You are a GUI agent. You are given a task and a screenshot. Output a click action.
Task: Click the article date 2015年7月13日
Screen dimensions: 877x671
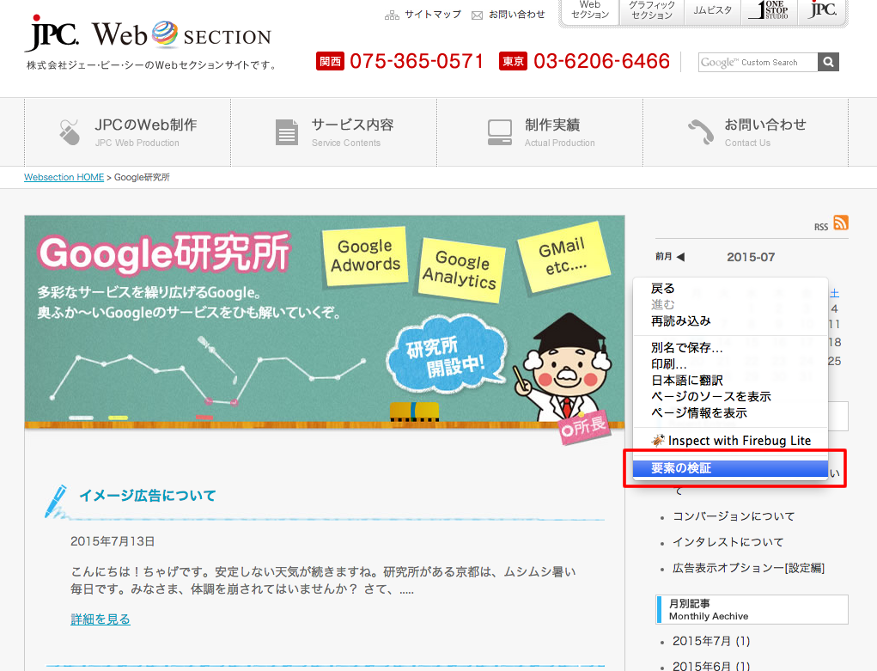tap(113, 542)
